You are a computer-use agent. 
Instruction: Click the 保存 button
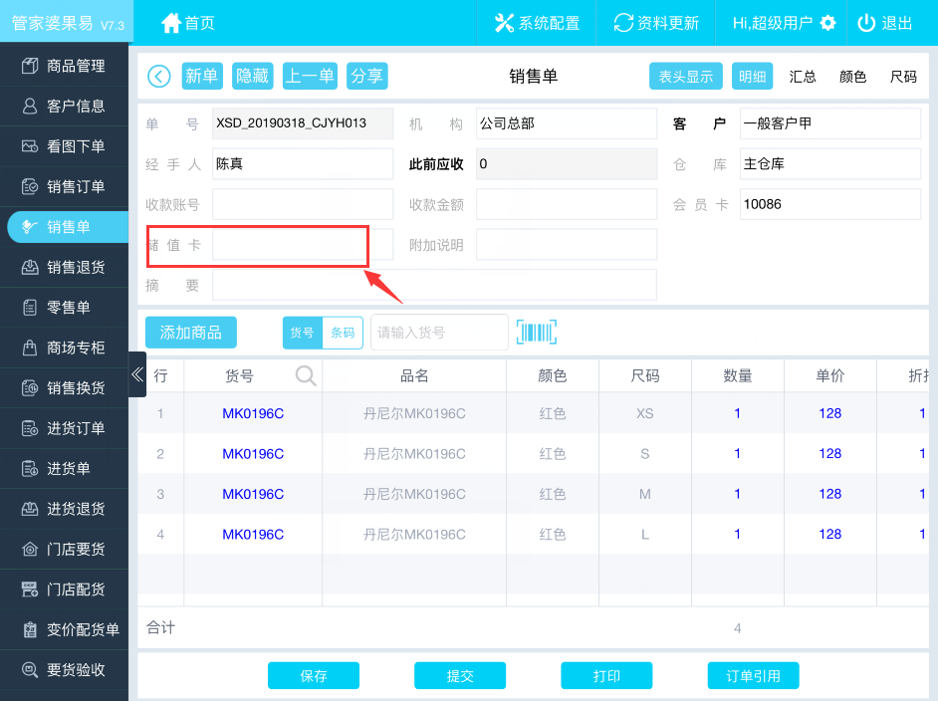click(314, 676)
